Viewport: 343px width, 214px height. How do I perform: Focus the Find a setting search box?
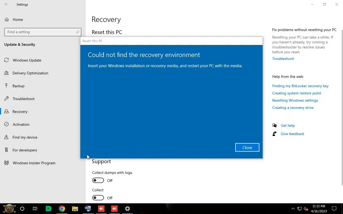pyautogui.click(x=43, y=32)
